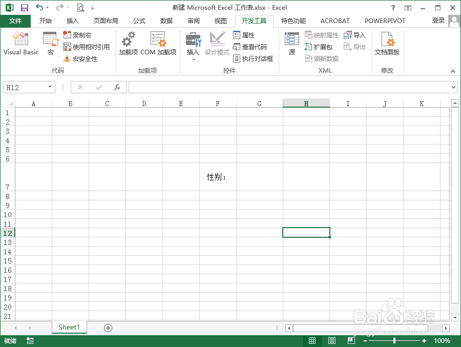The width and height of the screenshot is (461, 347).
Task: Click vertical scrollbar up arrow
Action: click(455, 104)
